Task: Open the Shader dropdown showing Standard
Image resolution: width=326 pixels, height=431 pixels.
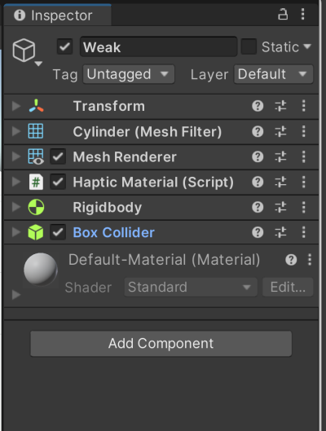Action: 191,287
